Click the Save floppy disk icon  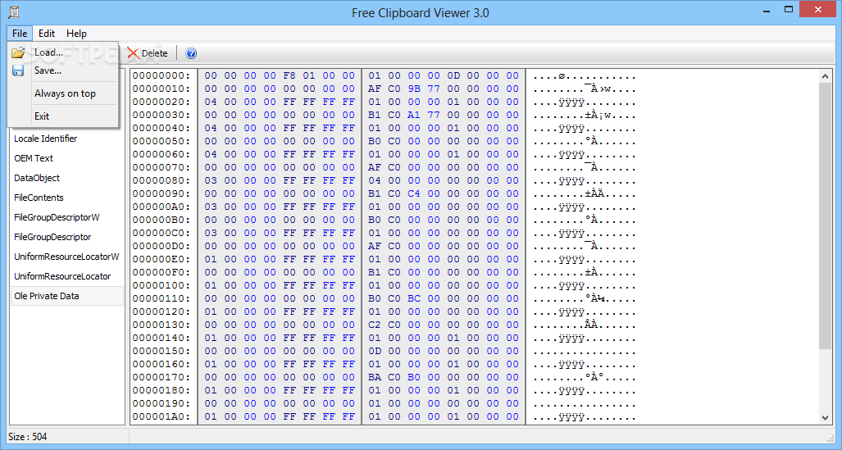[x=18, y=70]
